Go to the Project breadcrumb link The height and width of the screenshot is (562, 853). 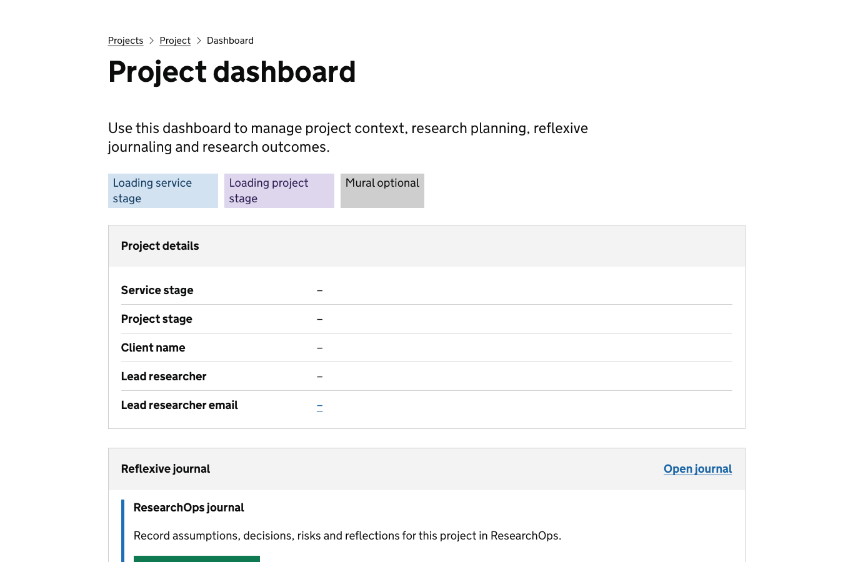[175, 41]
